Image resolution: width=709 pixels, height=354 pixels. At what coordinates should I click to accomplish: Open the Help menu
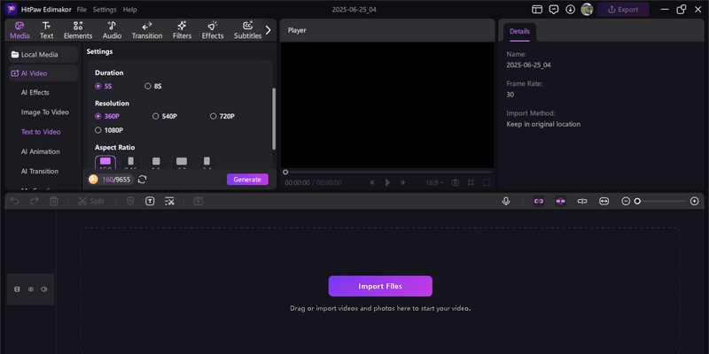pos(129,10)
